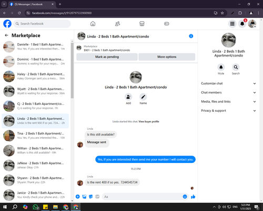Open more actions plus icon

pos(78,197)
